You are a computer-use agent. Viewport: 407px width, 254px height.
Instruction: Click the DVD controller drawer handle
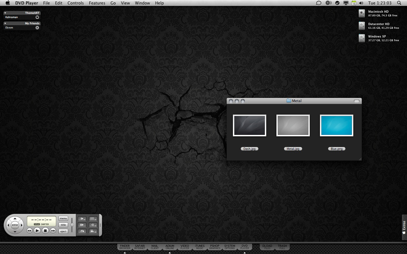tap(100, 225)
